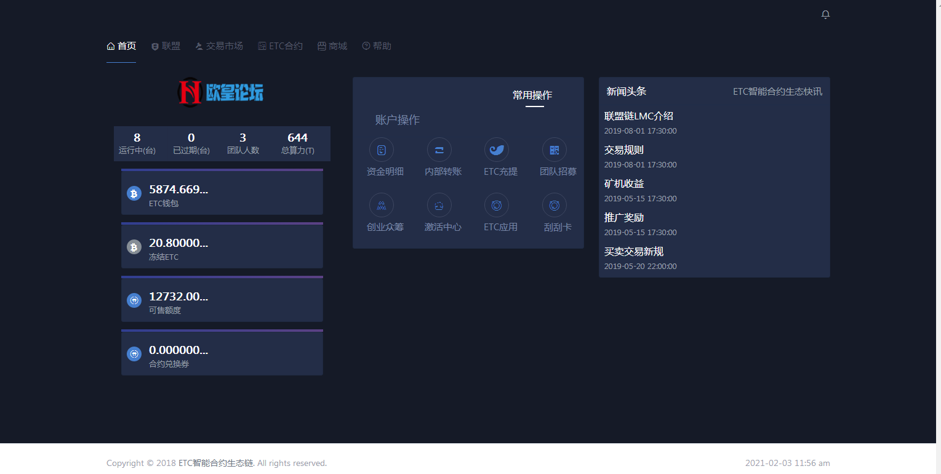The height and width of the screenshot is (474, 941).
Task: Select the 内部转账 transfer icon
Action: (439, 150)
